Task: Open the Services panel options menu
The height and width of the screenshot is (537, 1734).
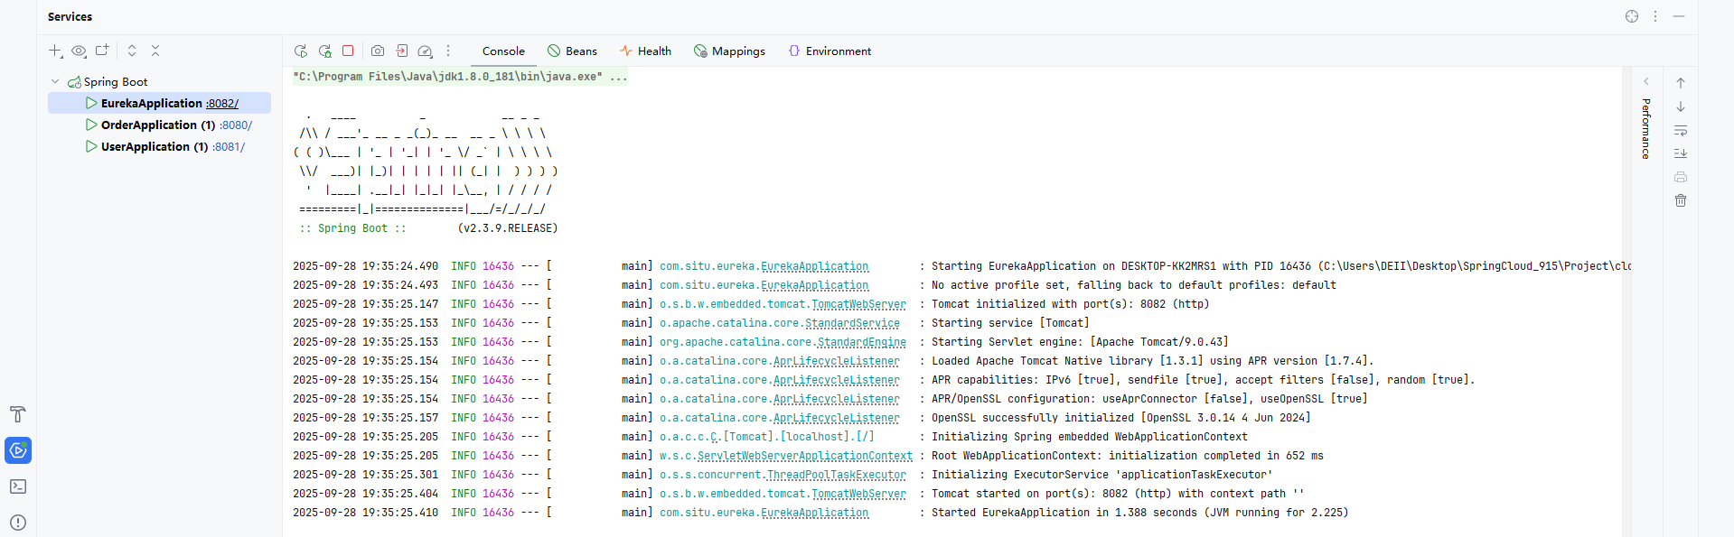Action: click(1655, 16)
